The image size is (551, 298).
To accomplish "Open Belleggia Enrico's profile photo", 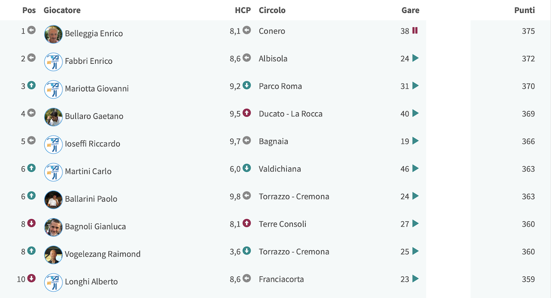I will [53, 34].
